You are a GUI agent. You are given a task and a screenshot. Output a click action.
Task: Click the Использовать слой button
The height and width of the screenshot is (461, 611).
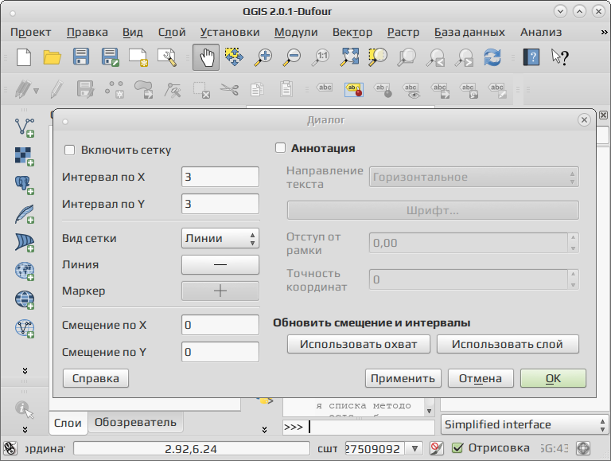[x=508, y=345]
